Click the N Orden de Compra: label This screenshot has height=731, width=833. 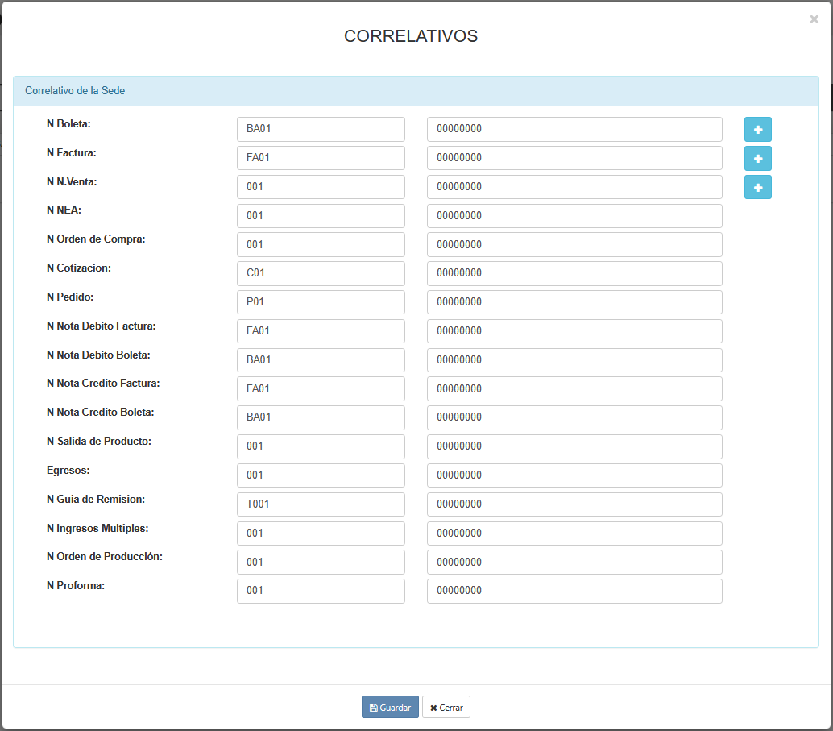[96, 239]
